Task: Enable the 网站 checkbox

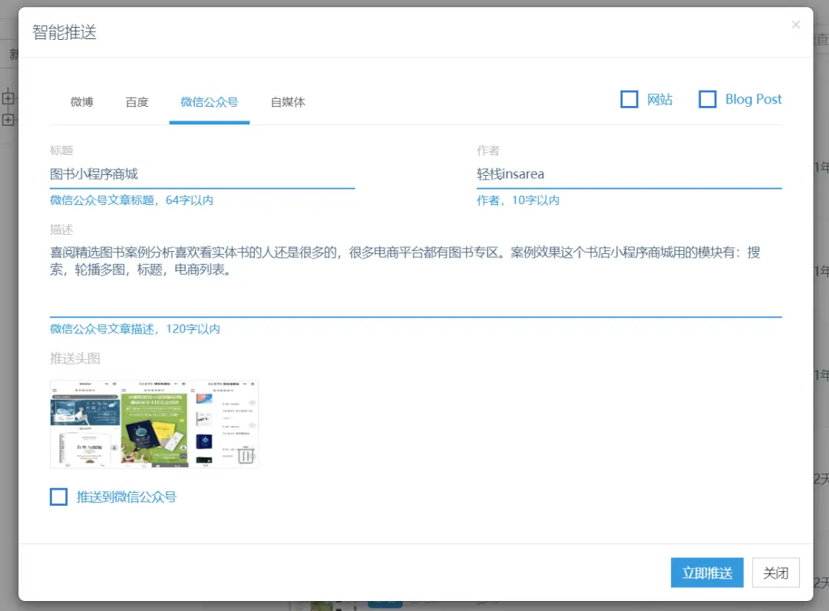Action: [629, 100]
